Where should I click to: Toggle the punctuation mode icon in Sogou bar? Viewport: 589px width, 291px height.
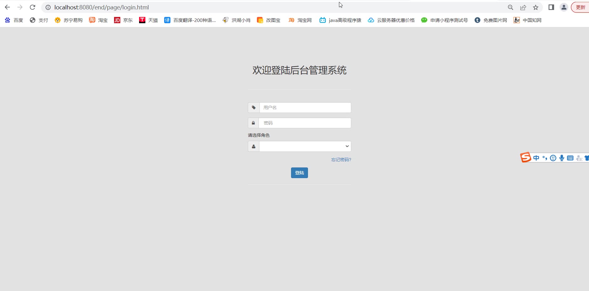coord(545,158)
